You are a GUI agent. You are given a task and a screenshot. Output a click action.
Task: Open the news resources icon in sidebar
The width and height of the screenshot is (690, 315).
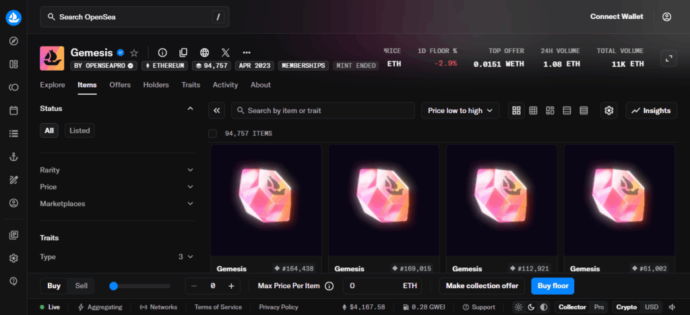click(13, 235)
